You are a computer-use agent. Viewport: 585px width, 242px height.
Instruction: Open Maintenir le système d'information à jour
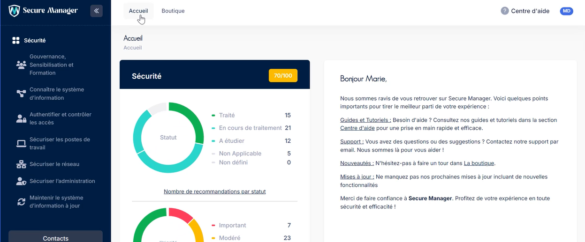click(56, 202)
